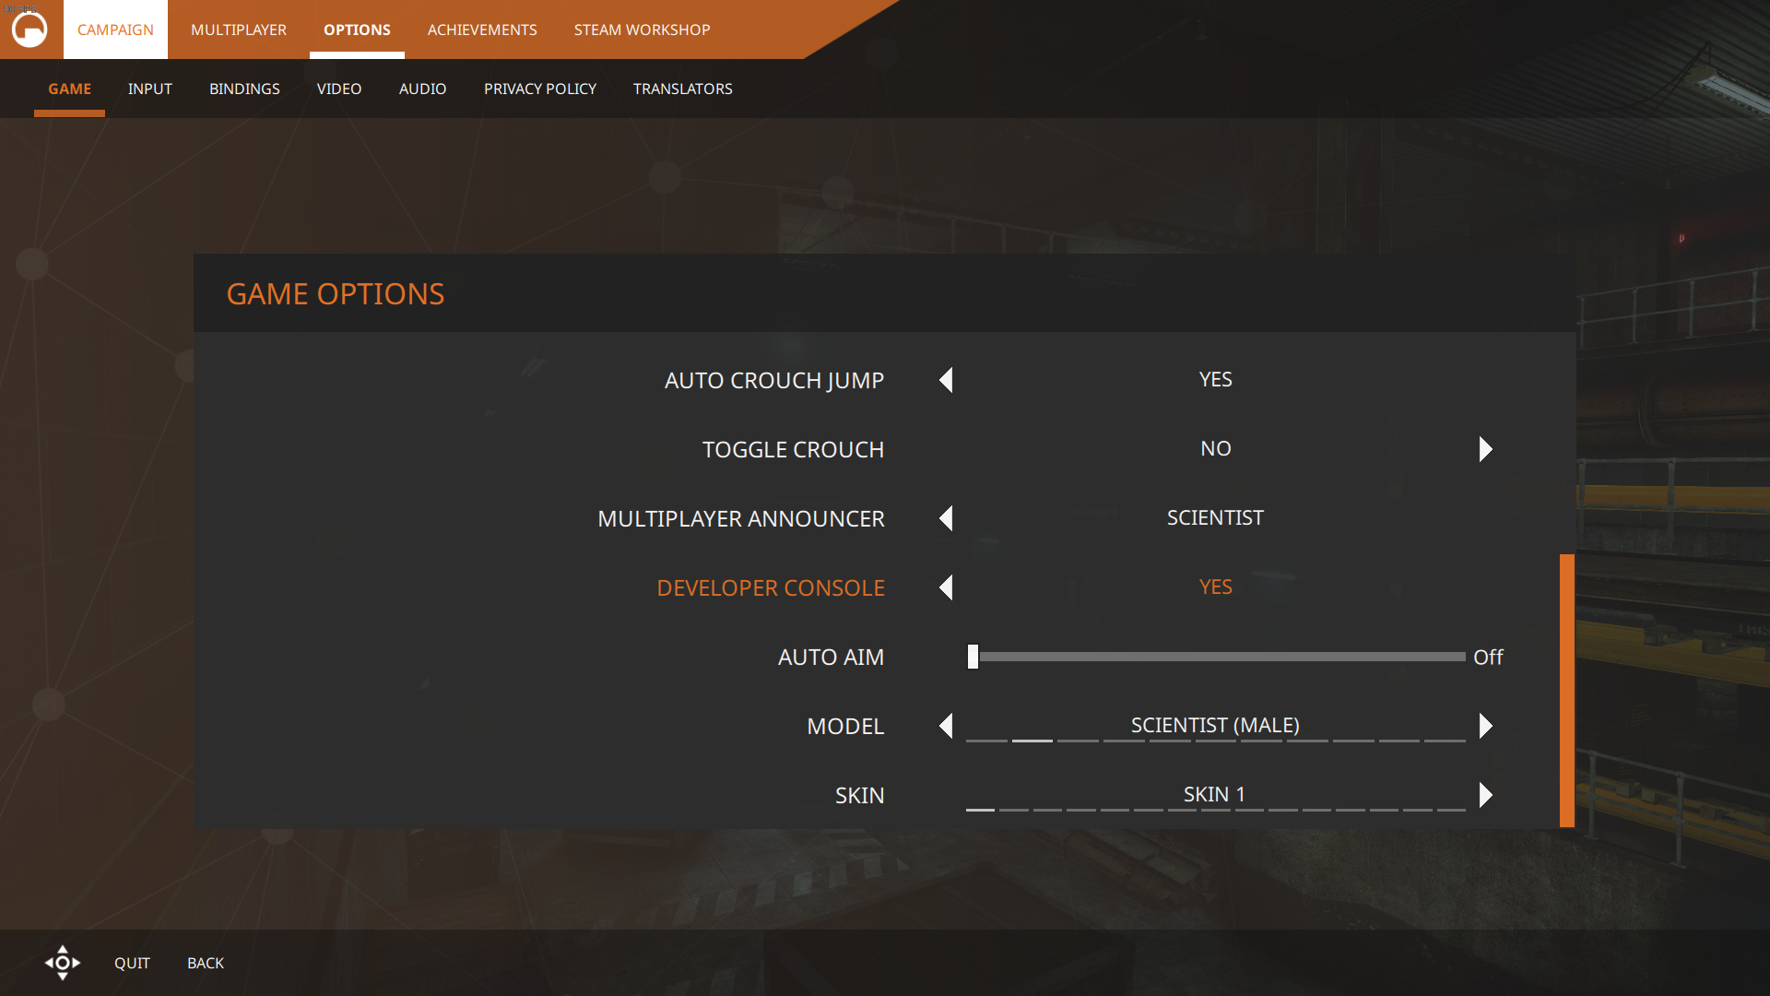The width and height of the screenshot is (1770, 996).
Task: Toggle the Auto Crouch Jump YES value
Action: 1215,380
